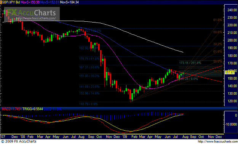This screenshot has height=144, width=238.
Task: Click the red MACD=1.7454 label
Action: click(12, 109)
